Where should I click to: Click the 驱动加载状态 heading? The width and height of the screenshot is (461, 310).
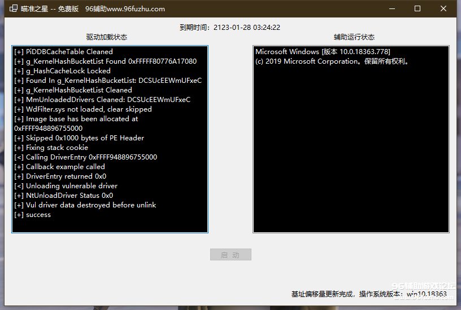click(107, 37)
